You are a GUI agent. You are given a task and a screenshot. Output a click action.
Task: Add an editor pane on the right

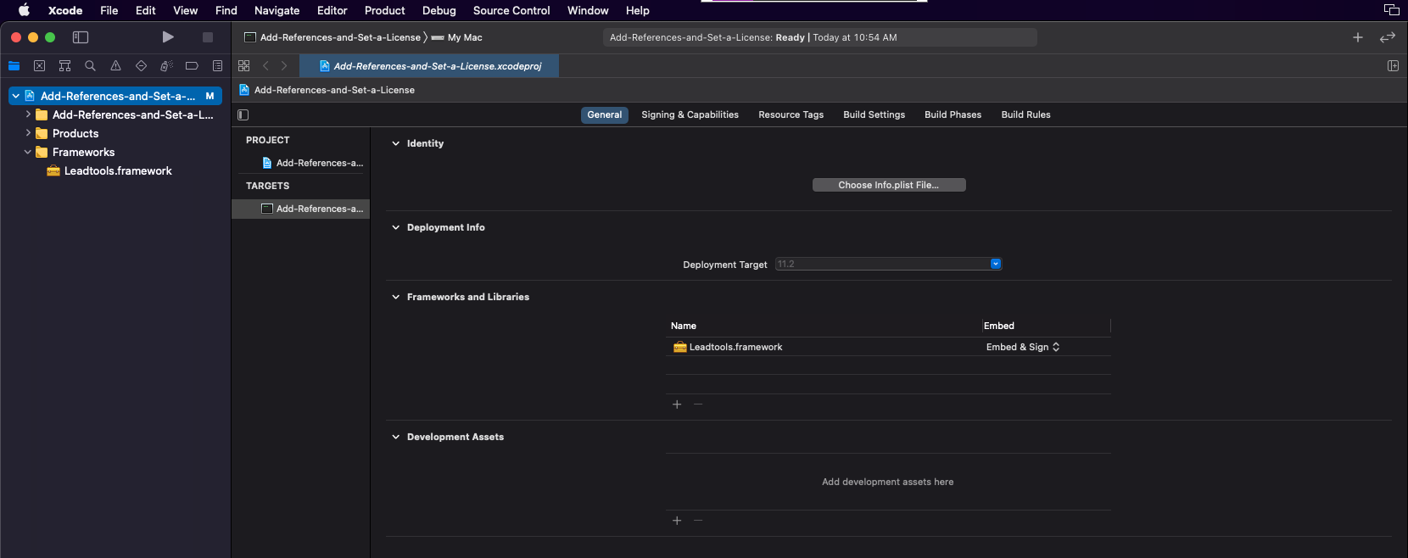click(1392, 66)
